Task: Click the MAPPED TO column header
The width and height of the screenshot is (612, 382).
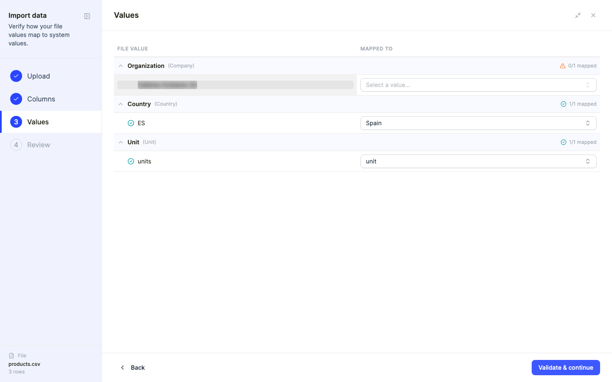Action: click(x=377, y=49)
